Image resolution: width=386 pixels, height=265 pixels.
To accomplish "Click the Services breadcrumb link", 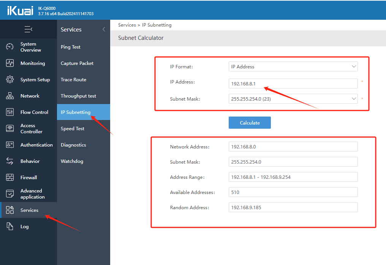I will (127, 25).
